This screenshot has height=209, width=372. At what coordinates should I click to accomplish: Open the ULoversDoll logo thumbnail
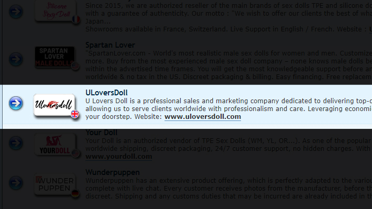(x=54, y=105)
